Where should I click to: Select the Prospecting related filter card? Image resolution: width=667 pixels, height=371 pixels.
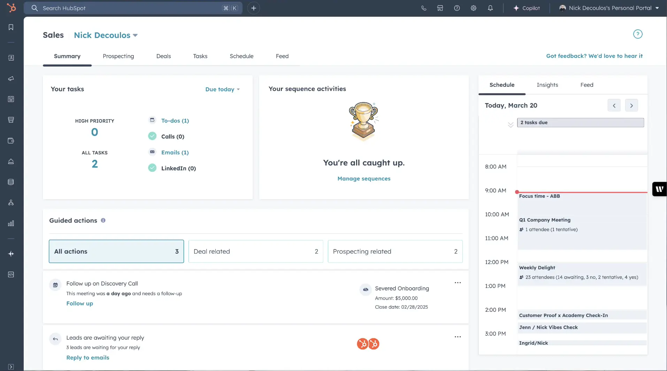click(x=395, y=251)
